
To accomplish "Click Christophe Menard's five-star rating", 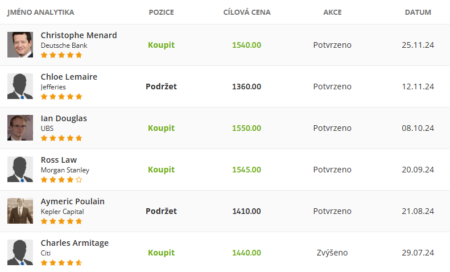I will pyautogui.click(x=61, y=55).
